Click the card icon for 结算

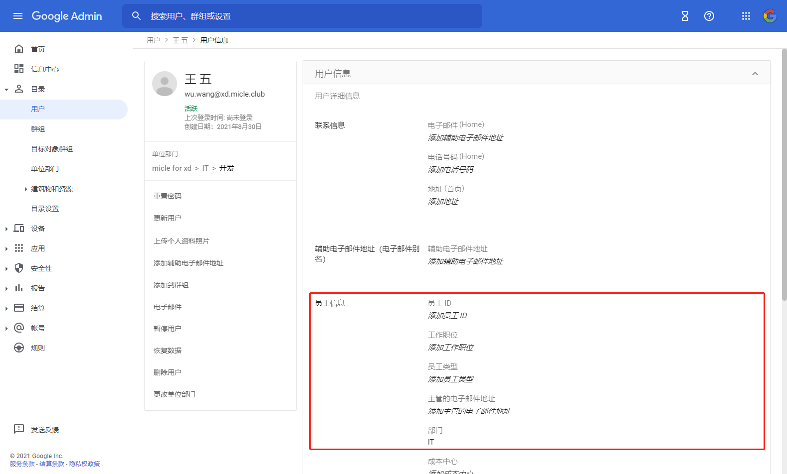(19, 308)
